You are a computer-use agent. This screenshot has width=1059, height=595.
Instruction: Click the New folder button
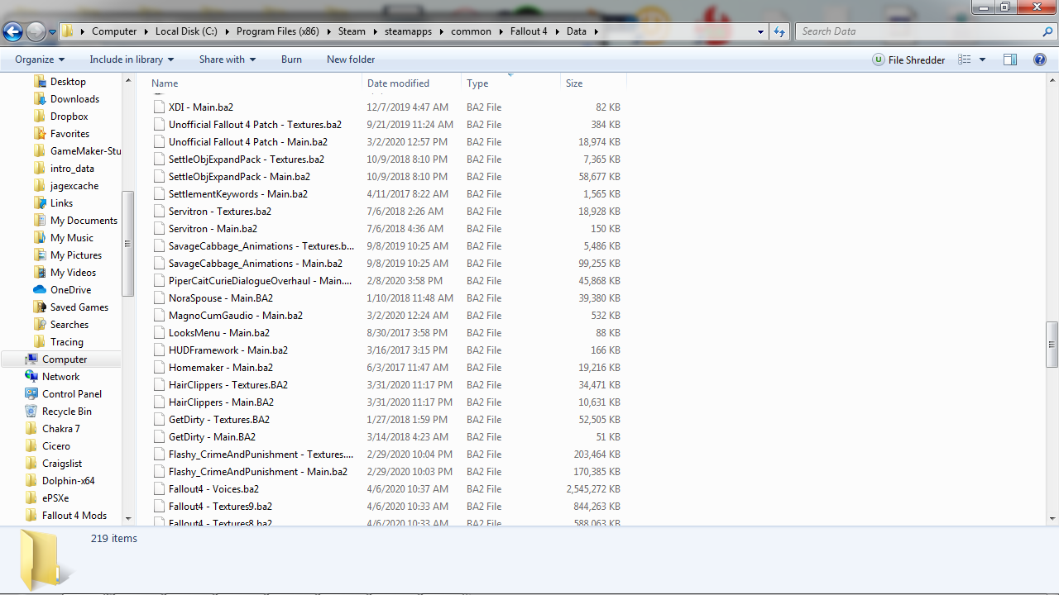(351, 59)
